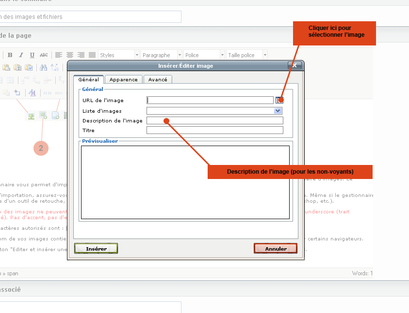Screen dimensions: 409x313
Task: Justify the text fully
Action: 92,55
